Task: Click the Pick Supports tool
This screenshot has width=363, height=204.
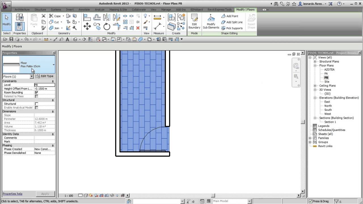Action: pos(232,28)
